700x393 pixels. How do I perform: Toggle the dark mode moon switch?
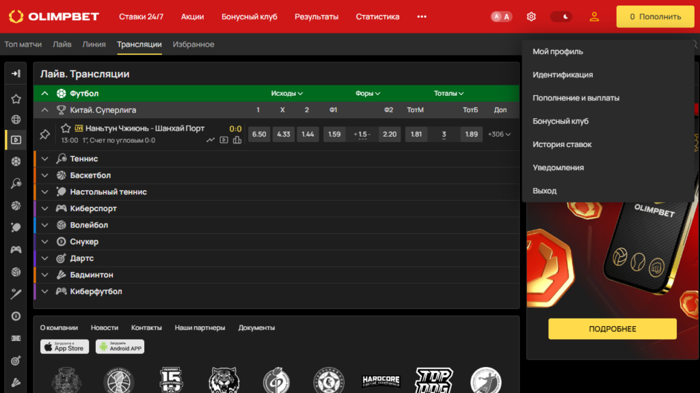(x=561, y=16)
